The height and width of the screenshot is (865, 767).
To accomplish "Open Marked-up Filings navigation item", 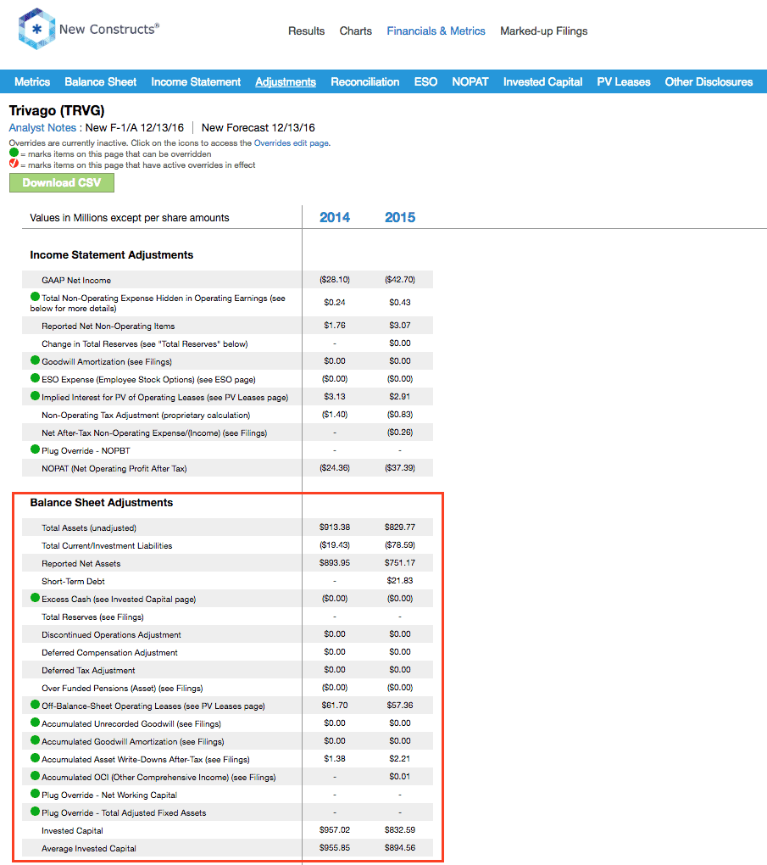I will click(x=544, y=31).
